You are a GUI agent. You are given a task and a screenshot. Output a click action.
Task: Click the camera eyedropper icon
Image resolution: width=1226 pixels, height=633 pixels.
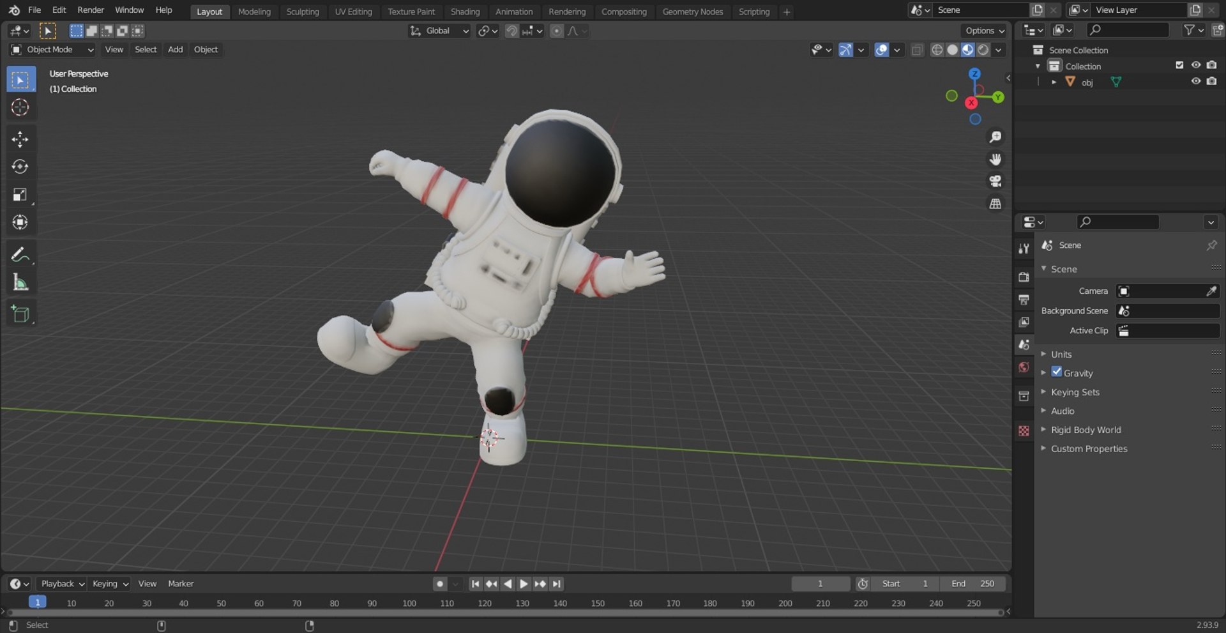coord(1211,291)
